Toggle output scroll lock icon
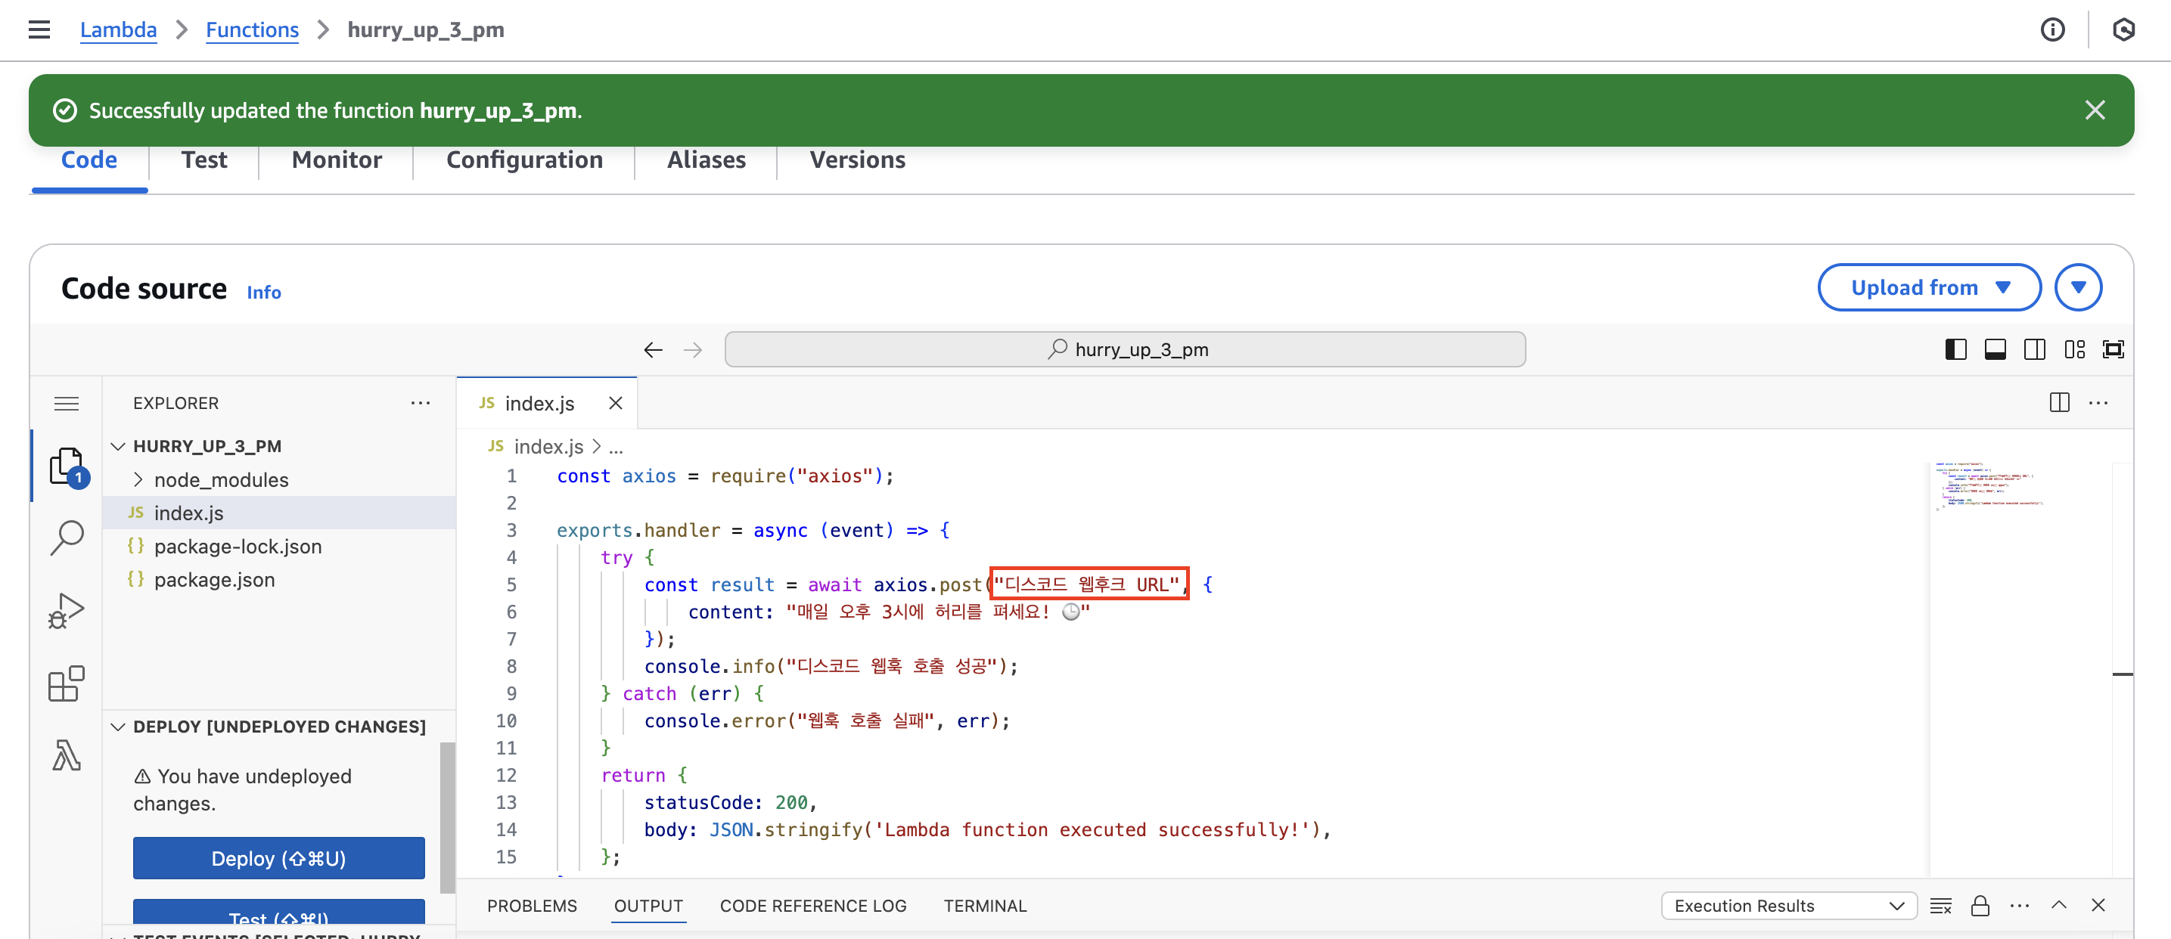Image resolution: width=2171 pixels, height=939 pixels. 1980,905
